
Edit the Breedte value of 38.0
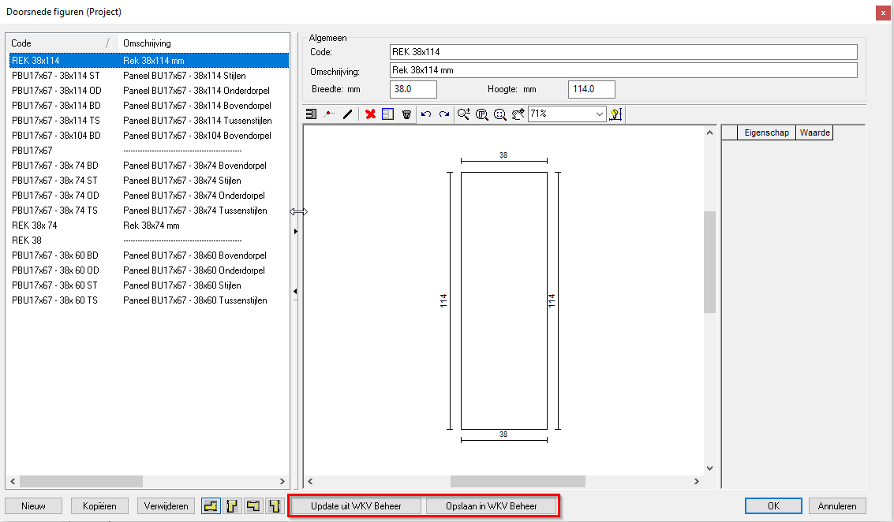pyautogui.click(x=412, y=89)
